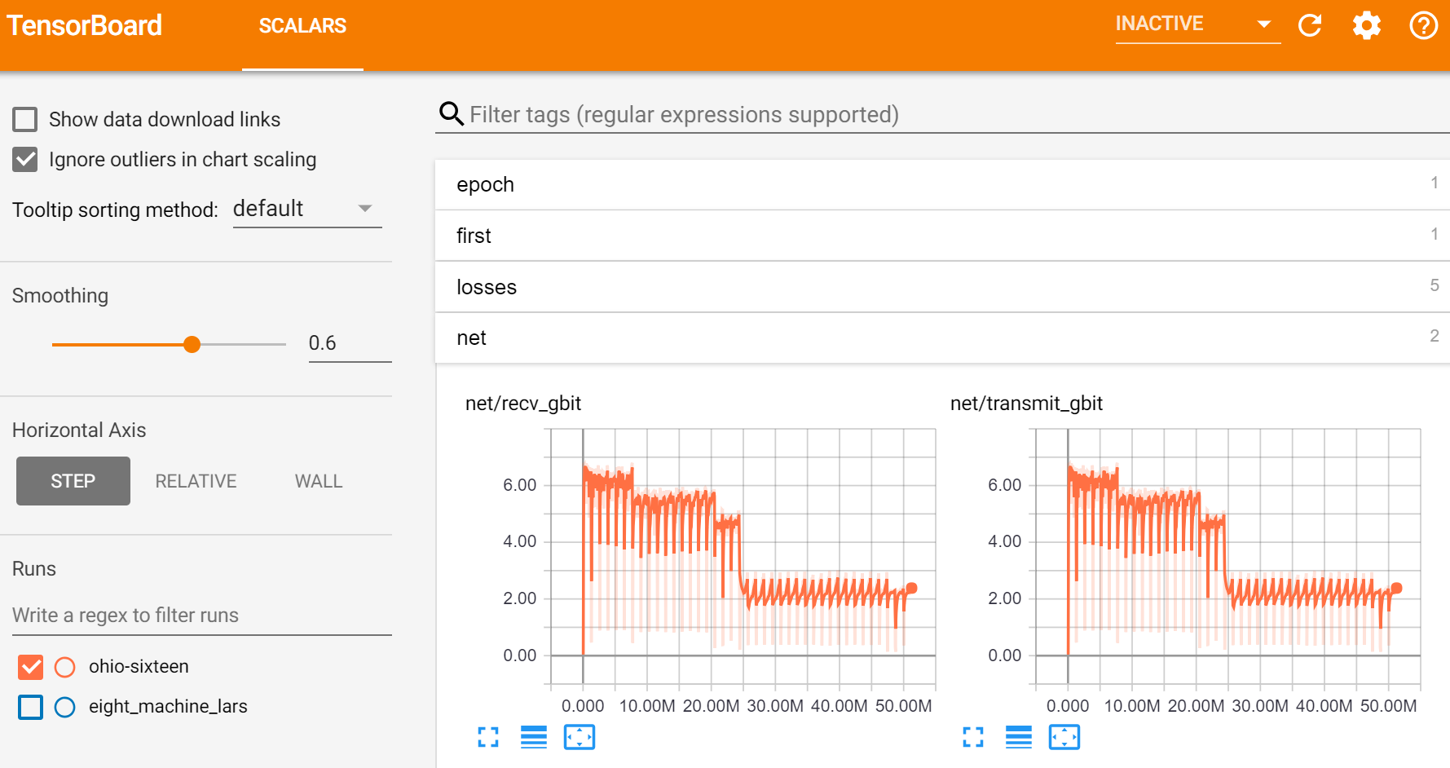Uncheck Ignore outliers in chart scaling
This screenshot has width=1450, height=768.
pos(25,160)
